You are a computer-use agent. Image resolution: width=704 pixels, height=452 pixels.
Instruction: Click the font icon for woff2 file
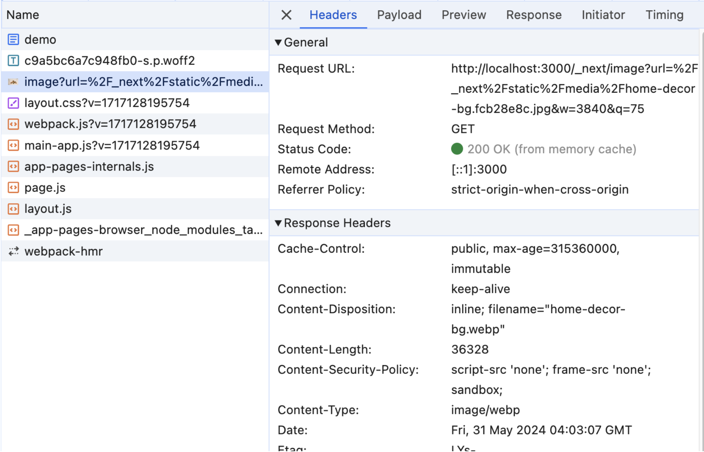tap(13, 61)
